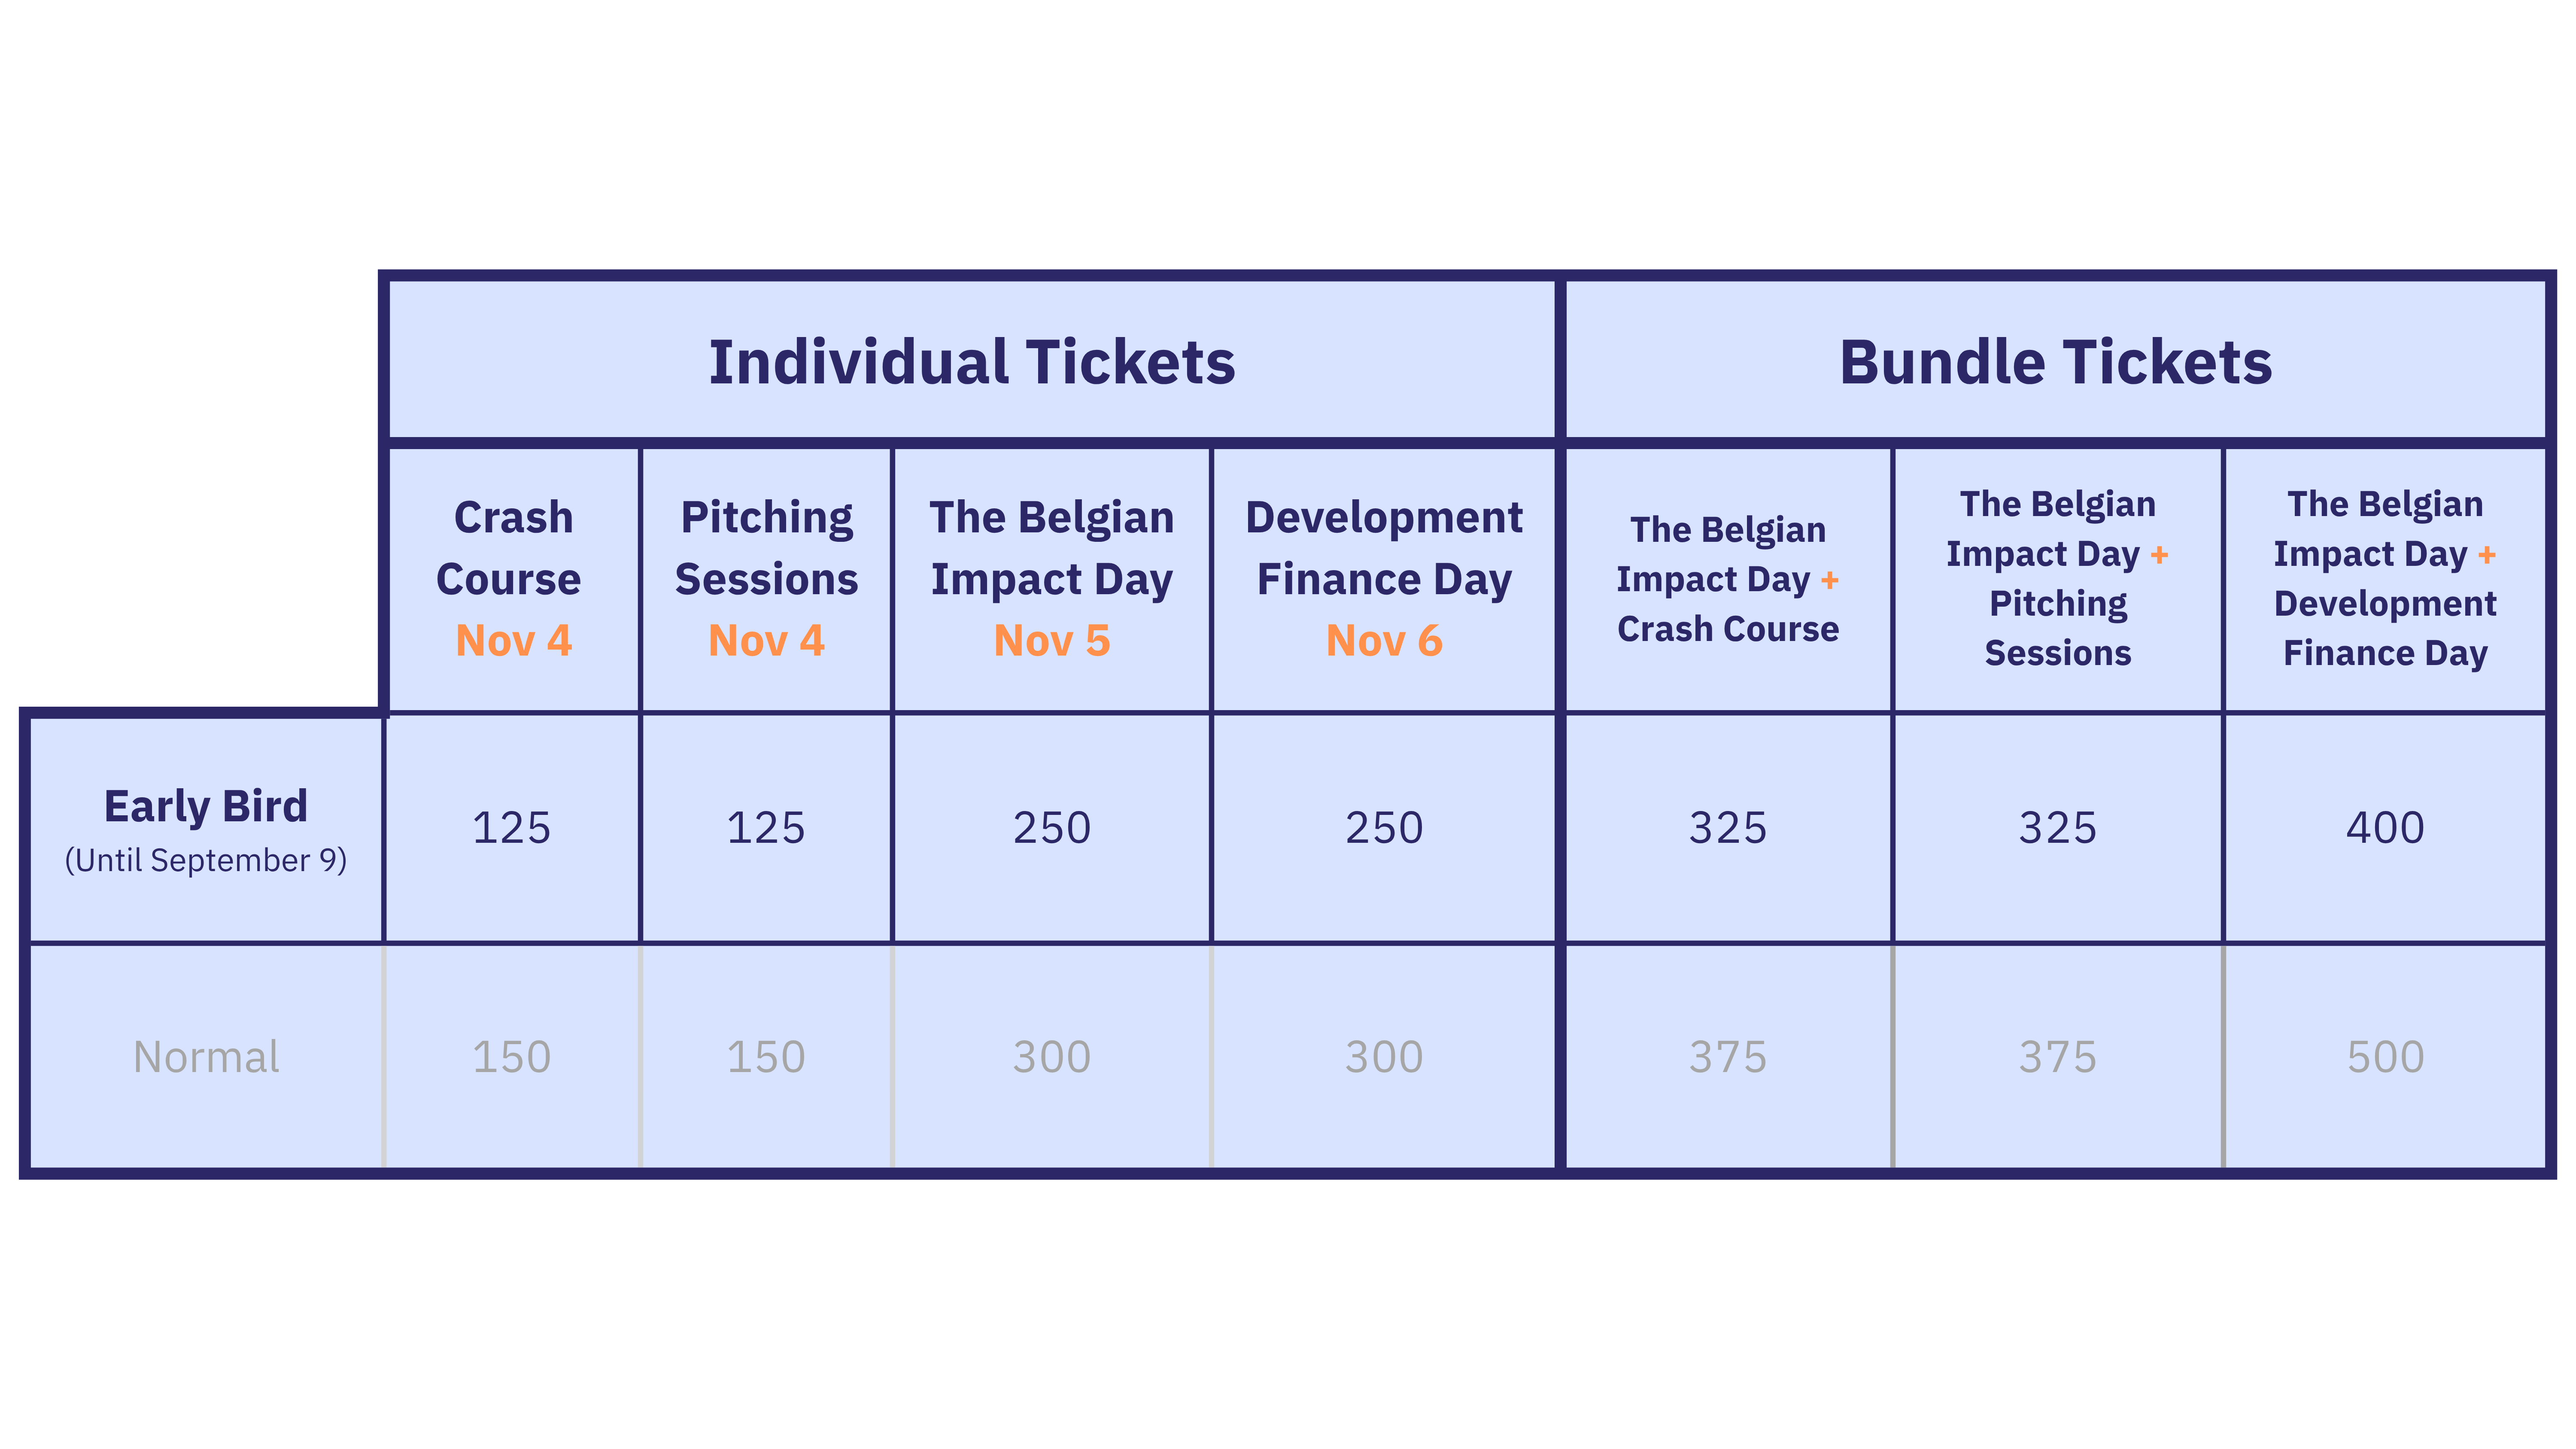Choose Normal Belgian Impact Day price 300

click(x=1051, y=1057)
